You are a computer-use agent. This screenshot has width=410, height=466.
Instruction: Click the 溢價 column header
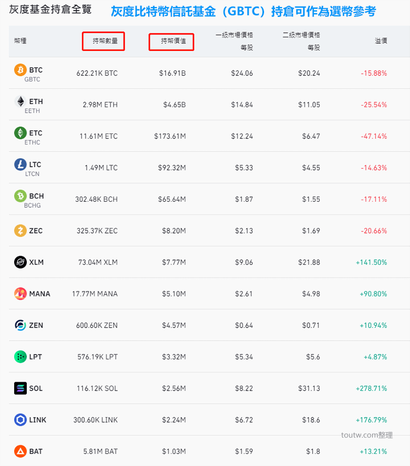click(x=381, y=40)
